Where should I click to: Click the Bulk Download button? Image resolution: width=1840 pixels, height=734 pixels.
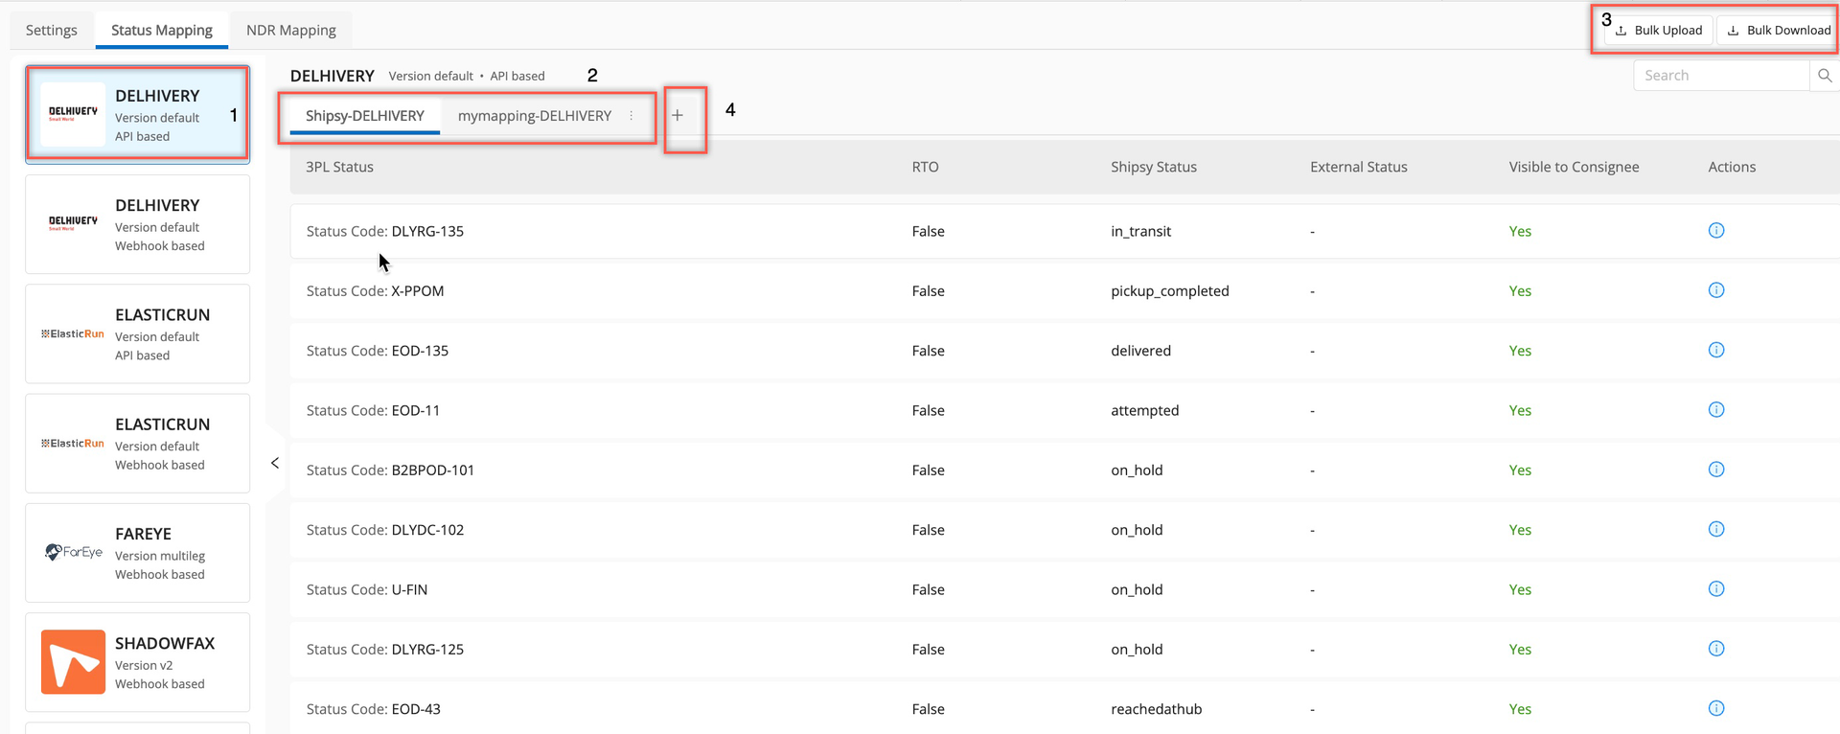tap(1779, 30)
